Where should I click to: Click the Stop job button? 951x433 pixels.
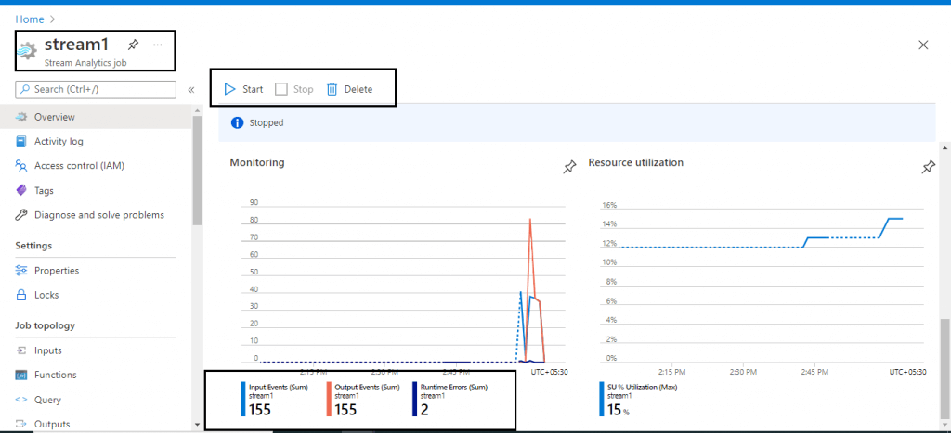point(294,89)
